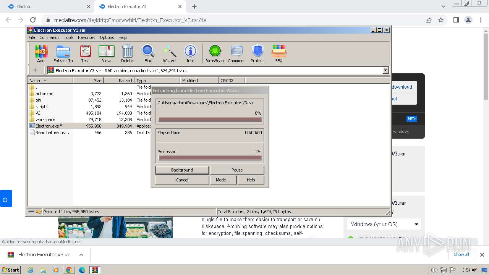Pause the extraction
This screenshot has height=275, width=489.
(237, 170)
